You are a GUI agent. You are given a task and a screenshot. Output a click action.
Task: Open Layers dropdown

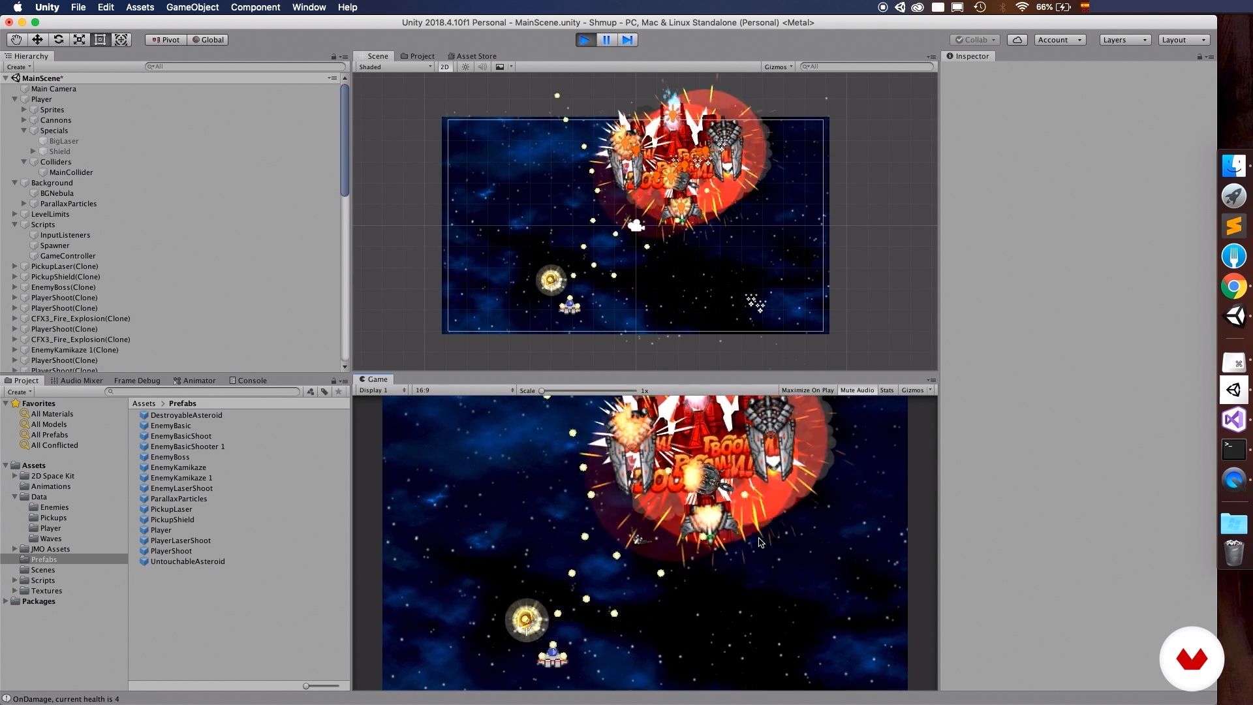tap(1125, 40)
